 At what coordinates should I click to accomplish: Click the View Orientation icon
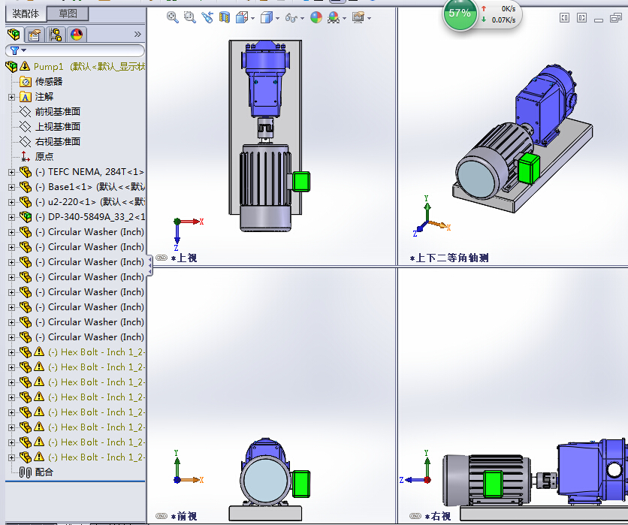pos(242,17)
